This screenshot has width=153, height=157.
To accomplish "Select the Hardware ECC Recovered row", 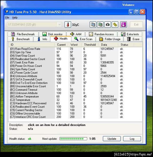I will (x=75, y=103).
